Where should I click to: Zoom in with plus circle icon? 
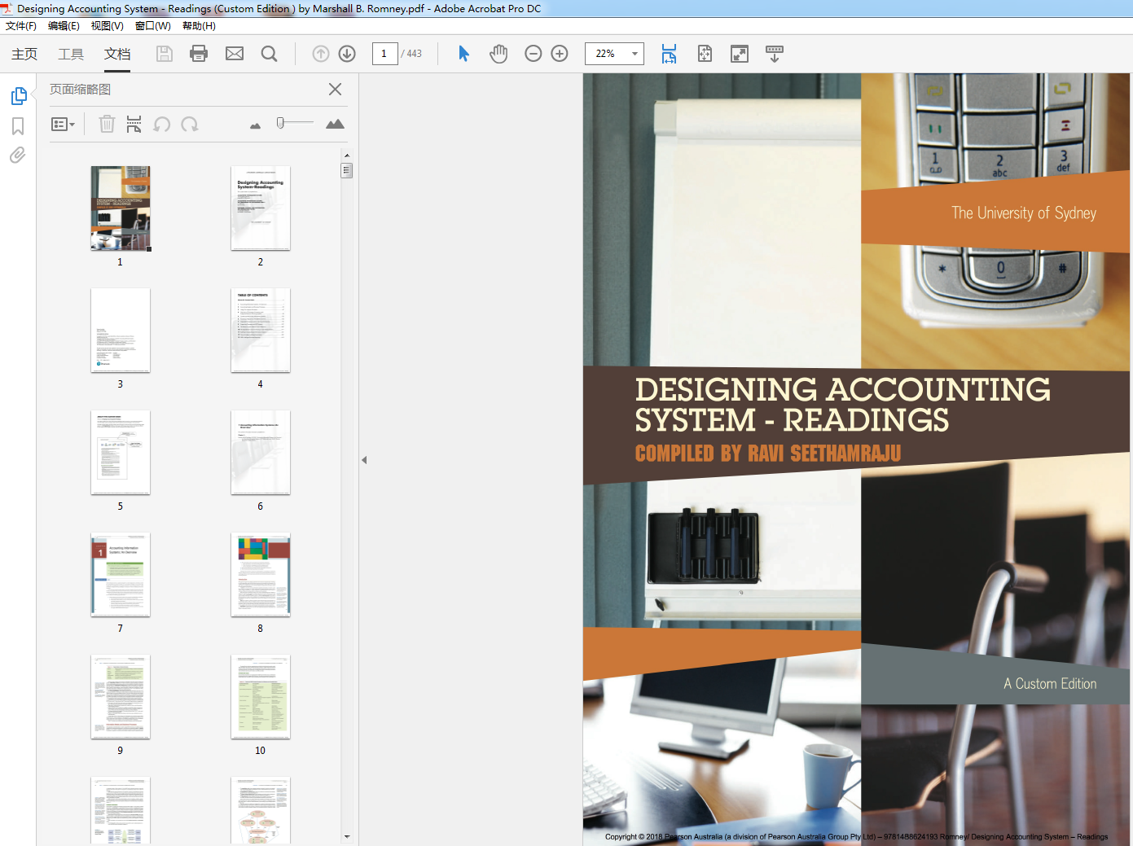pos(560,54)
